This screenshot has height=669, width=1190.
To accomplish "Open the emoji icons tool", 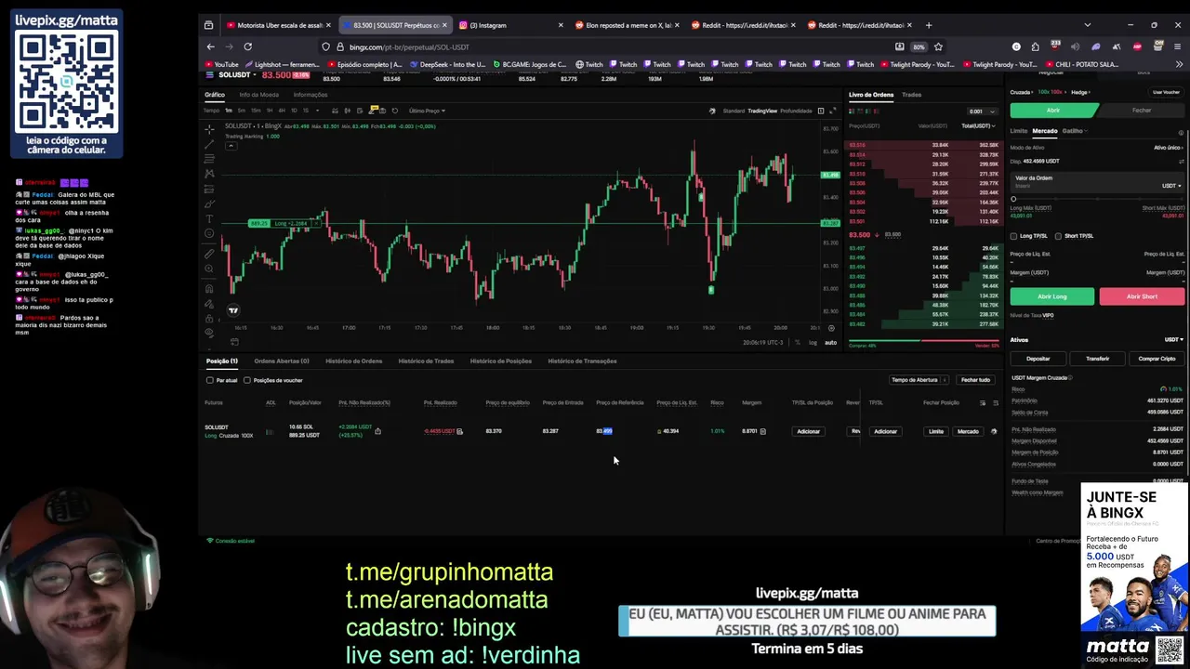I will (209, 233).
